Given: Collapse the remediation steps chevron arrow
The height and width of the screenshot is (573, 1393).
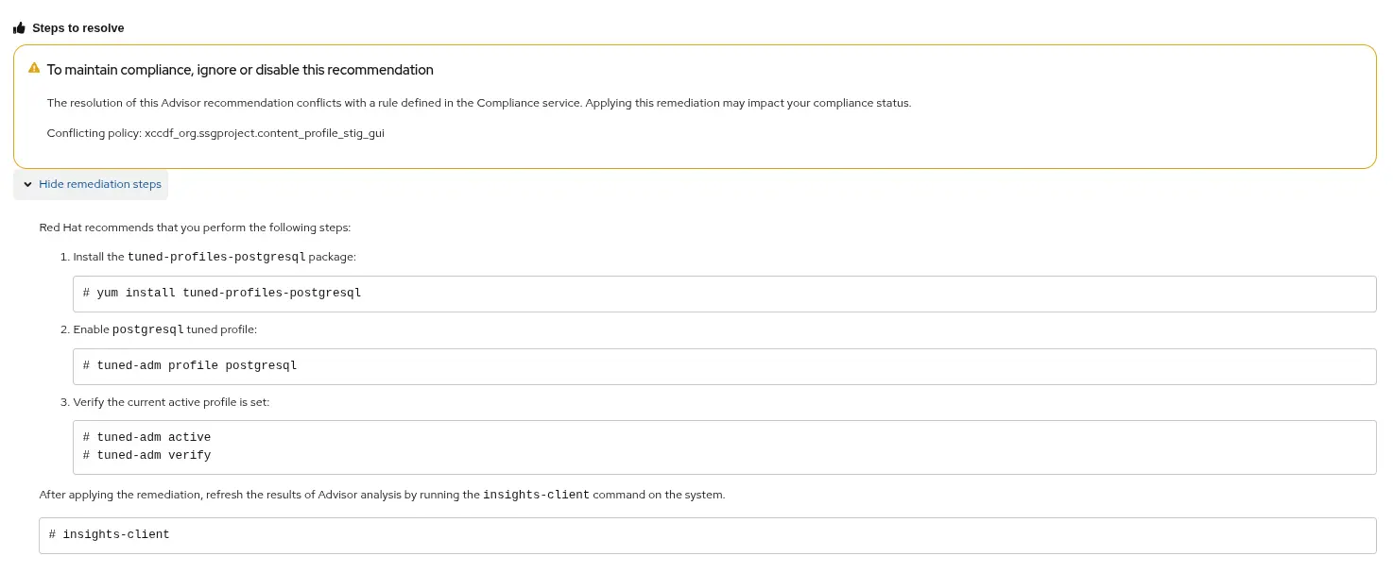Looking at the screenshot, I should point(27,184).
